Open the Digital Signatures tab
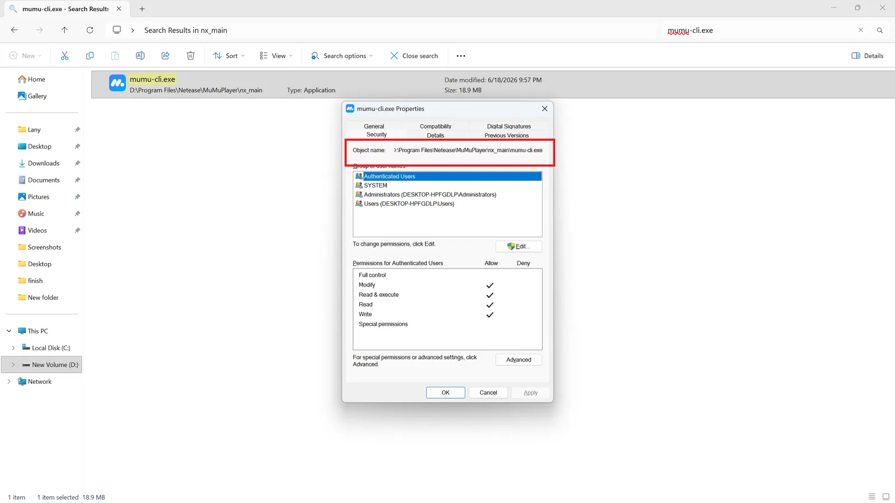Screen dimensions: 895x503 click(508, 126)
